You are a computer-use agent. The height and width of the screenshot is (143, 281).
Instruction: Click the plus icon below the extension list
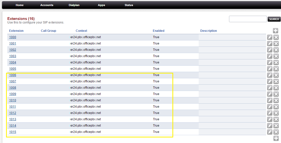[276, 138]
